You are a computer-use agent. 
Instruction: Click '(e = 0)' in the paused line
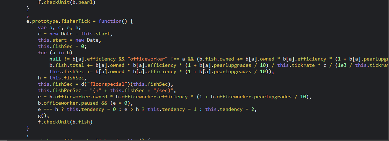click(120, 103)
